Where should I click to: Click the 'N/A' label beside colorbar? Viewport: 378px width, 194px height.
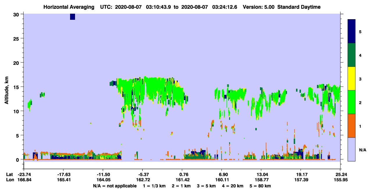click(x=363, y=150)
